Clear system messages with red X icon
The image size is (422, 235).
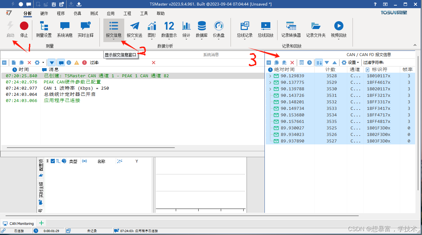29,63
